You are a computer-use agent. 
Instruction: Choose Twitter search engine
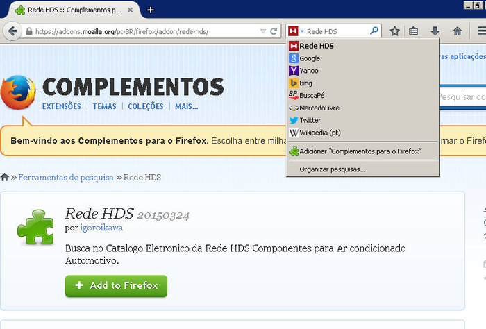[x=363, y=120]
